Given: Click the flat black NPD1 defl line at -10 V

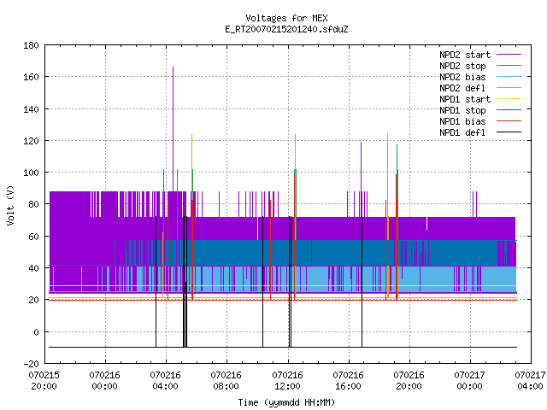Looking at the screenshot, I should click(283, 347).
